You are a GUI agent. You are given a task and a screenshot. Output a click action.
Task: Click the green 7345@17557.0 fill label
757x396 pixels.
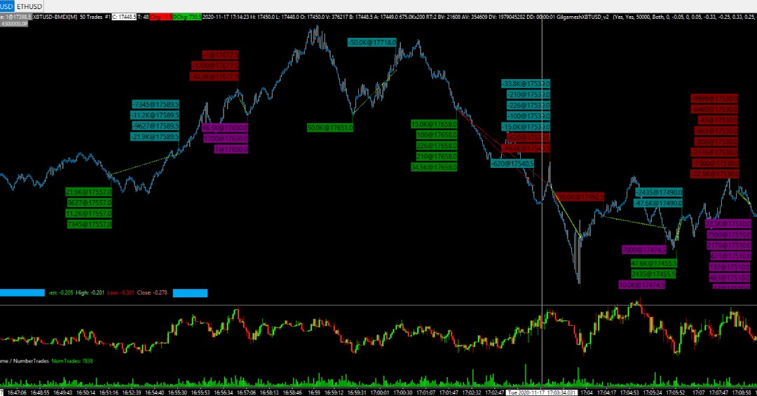click(89, 225)
